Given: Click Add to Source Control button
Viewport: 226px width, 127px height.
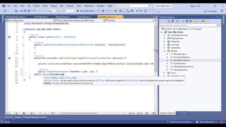Looking at the screenshot, I should coord(180,122).
